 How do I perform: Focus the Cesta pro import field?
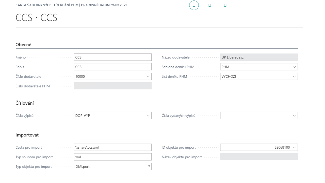pyautogui.click(x=113, y=147)
